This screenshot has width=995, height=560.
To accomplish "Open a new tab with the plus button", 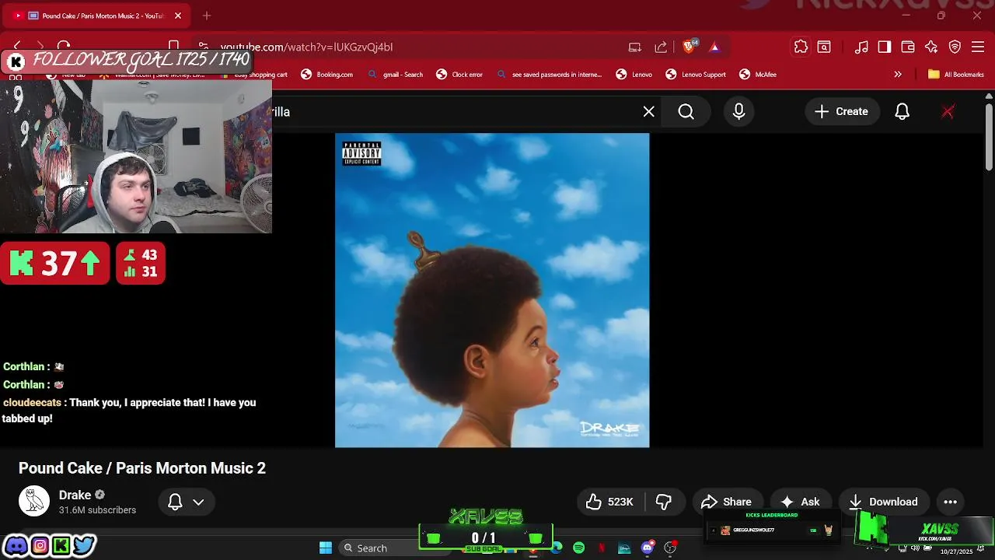I will pos(206,16).
